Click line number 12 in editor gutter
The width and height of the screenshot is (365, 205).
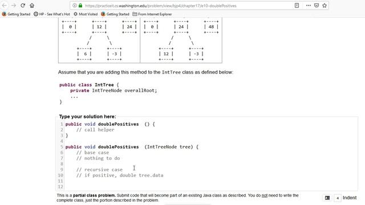pos(60,187)
